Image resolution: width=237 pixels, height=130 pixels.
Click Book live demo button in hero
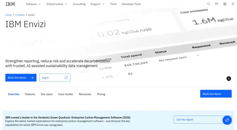21,78
